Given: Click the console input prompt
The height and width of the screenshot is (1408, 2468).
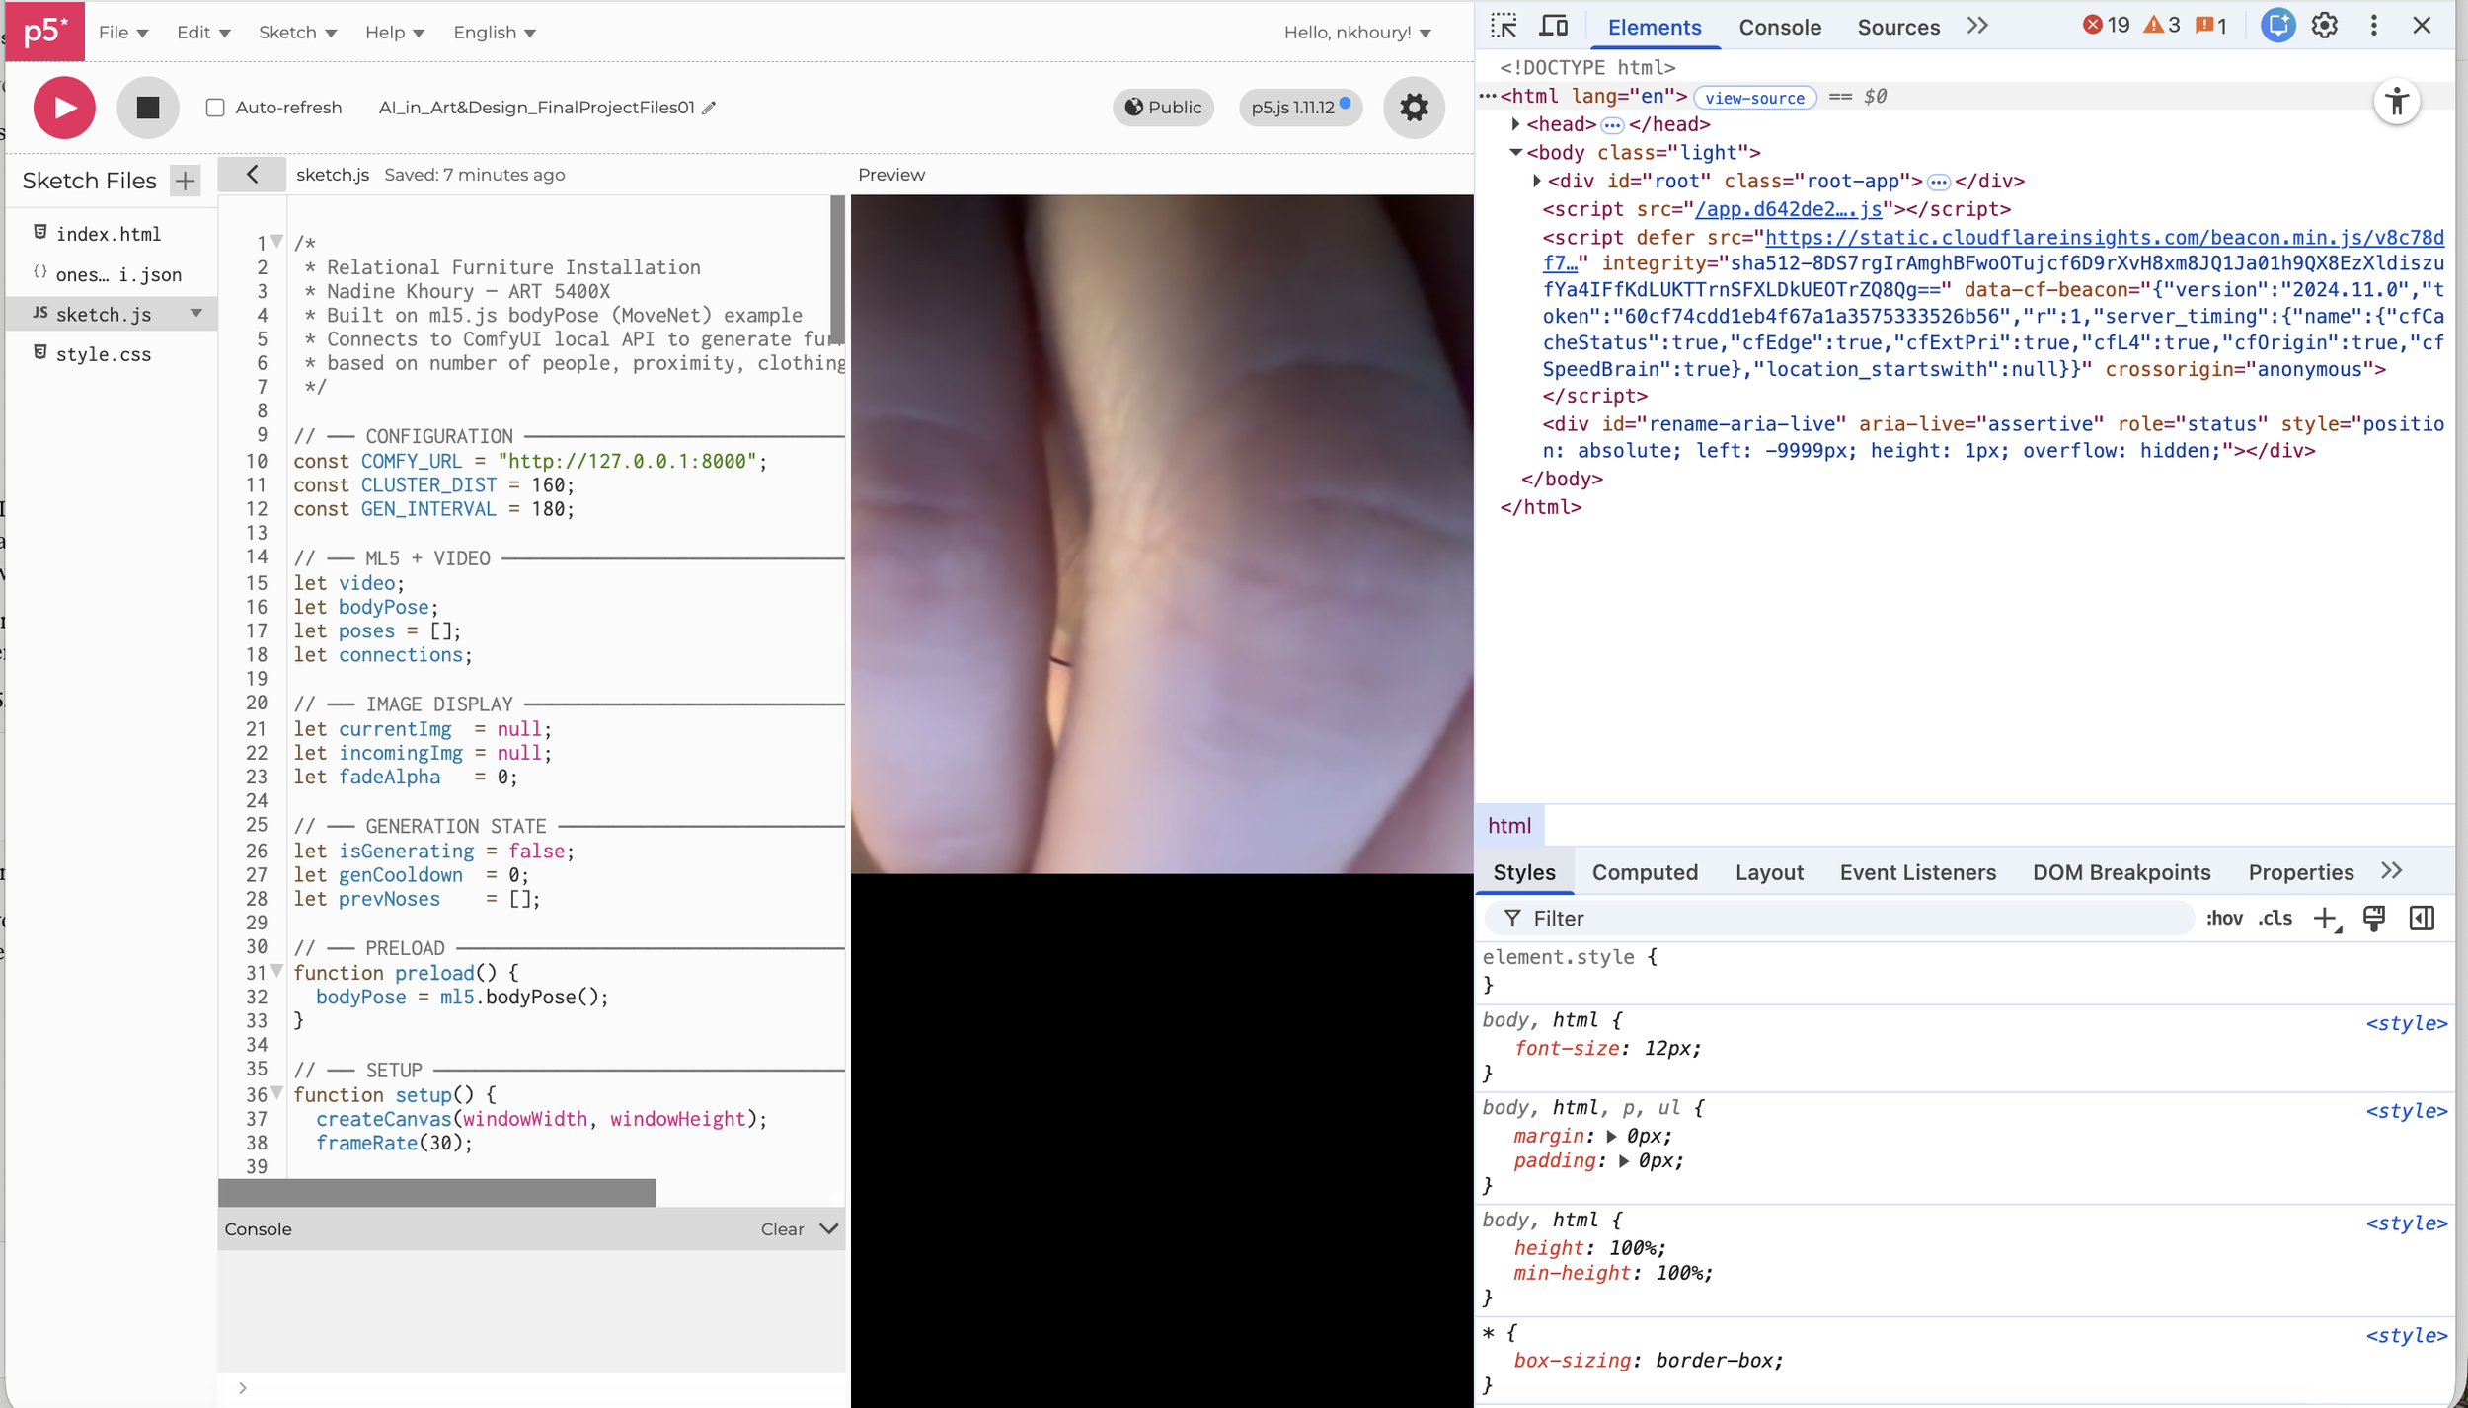Looking at the screenshot, I should tap(533, 1388).
